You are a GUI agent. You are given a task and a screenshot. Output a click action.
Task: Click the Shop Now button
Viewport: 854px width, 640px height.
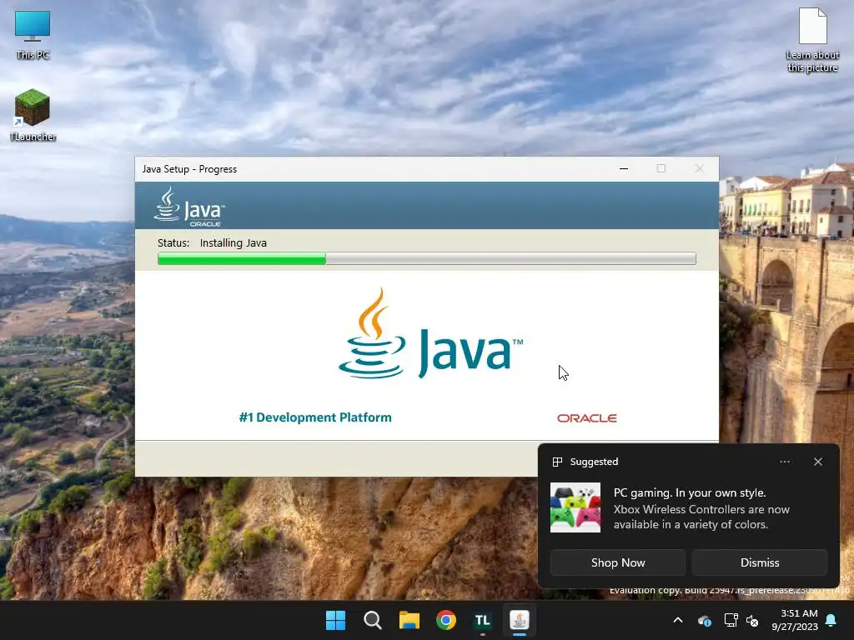pos(618,562)
